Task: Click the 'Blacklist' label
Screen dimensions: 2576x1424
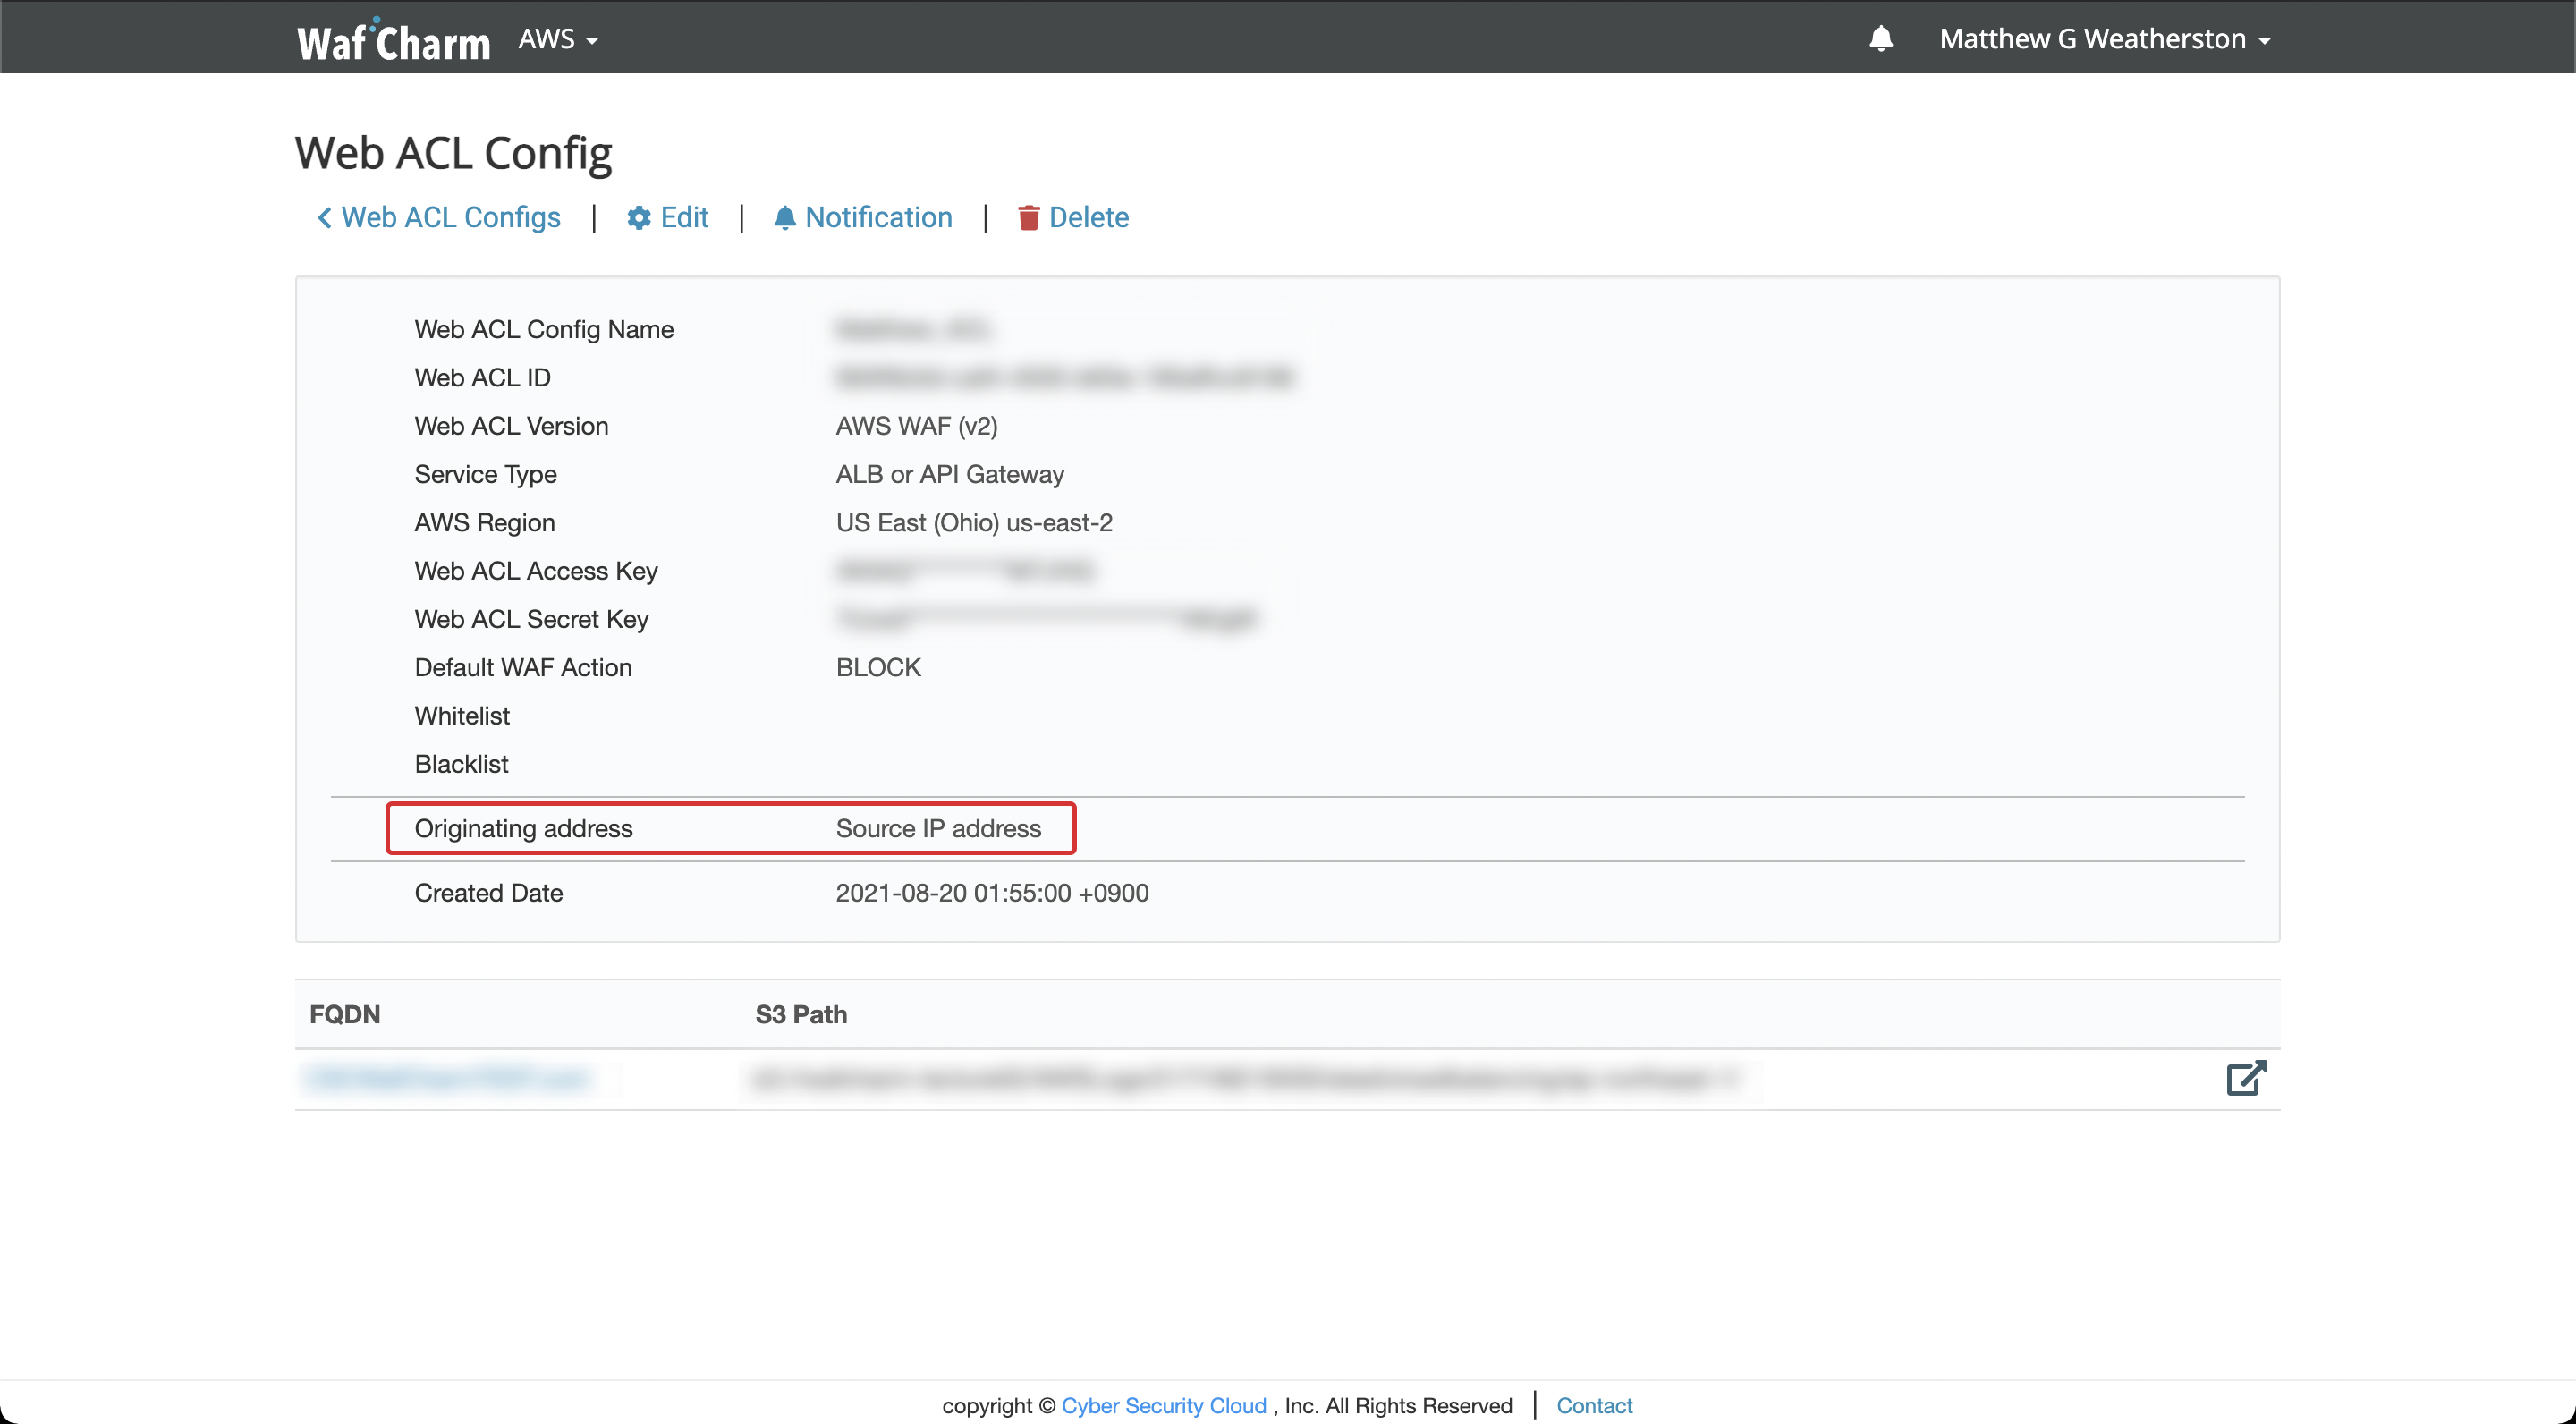Action: tap(461, 764)
